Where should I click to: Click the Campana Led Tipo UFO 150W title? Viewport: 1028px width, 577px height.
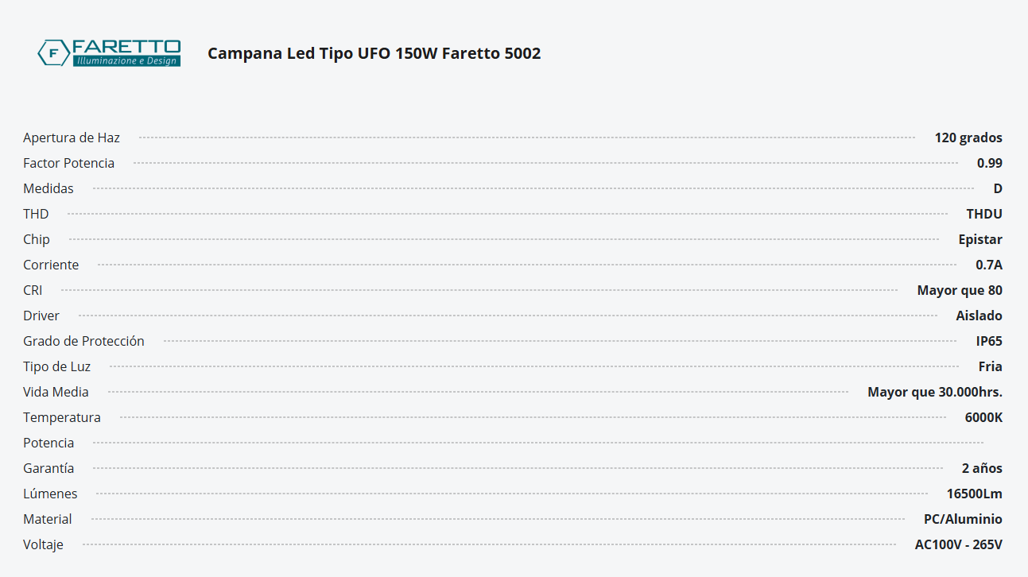click(374, 53)
